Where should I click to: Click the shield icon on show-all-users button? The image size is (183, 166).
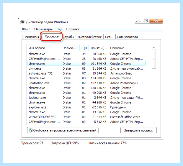coord(31,130)
